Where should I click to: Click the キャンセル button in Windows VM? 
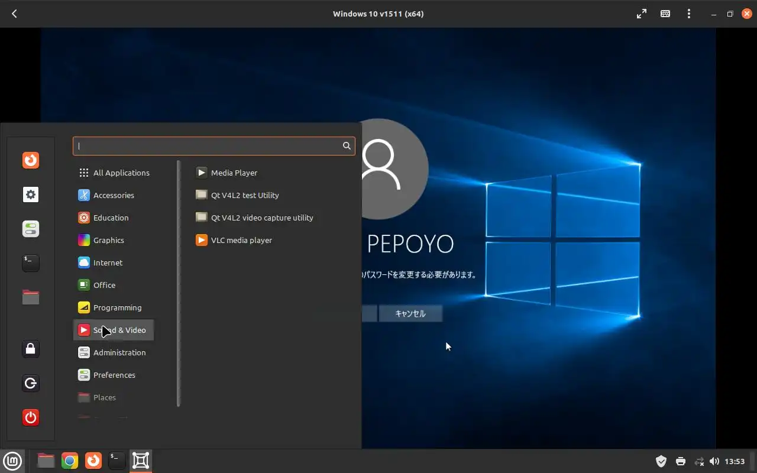[x=410, y=313]
